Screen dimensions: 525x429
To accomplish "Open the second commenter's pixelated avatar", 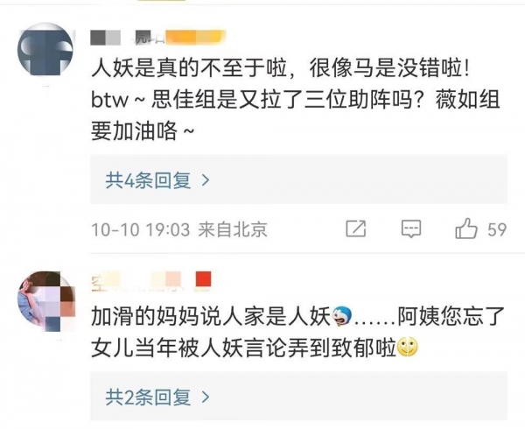I will pyautogui.click(x=46, y=301).
